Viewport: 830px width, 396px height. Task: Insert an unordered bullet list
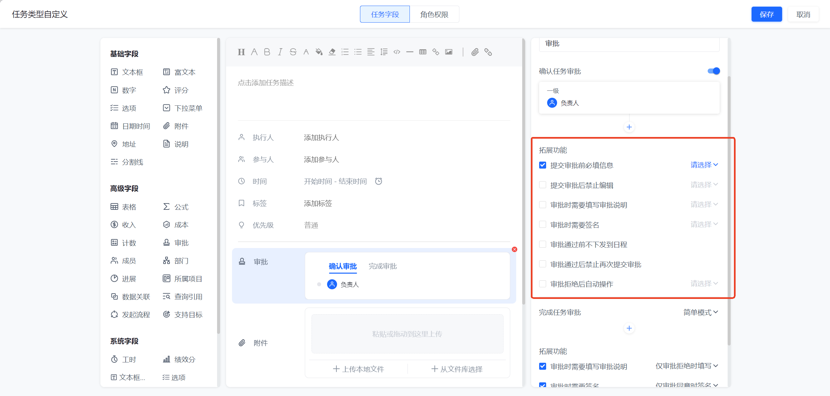pyautogui.click(x=358, y=52)
